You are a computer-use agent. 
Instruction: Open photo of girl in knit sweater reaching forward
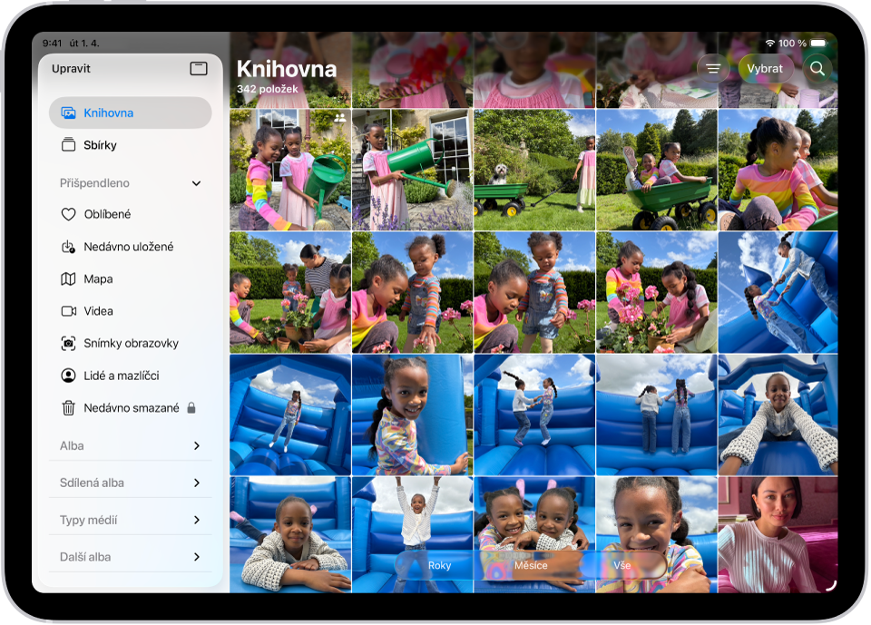778,415
